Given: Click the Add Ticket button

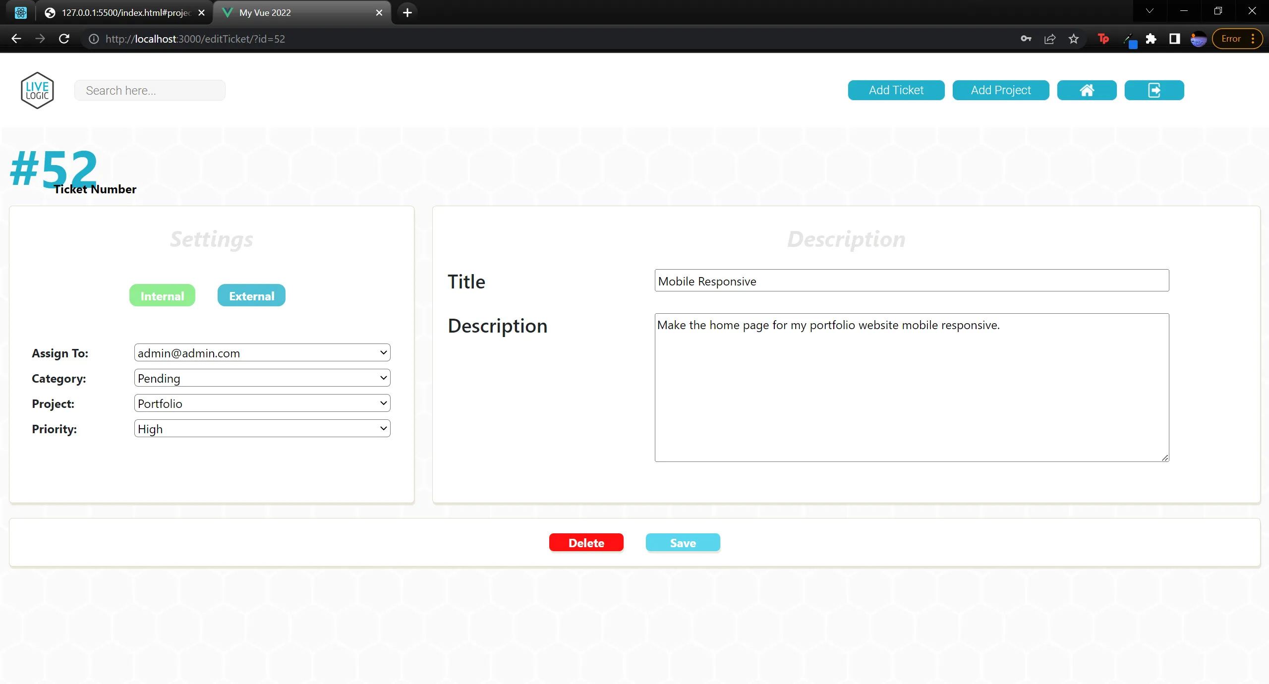Looking at the screenshot, I should 896,90.
